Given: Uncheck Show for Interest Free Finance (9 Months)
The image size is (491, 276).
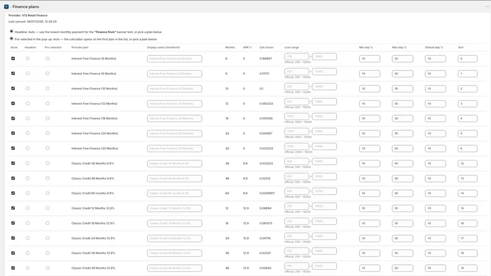Looking at the screenshot, I should tap(13, 74).
